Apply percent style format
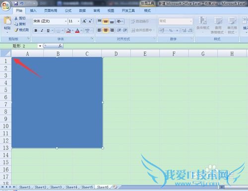The height and width of the screenshot is (191, 248). click(x=171, y=30)
